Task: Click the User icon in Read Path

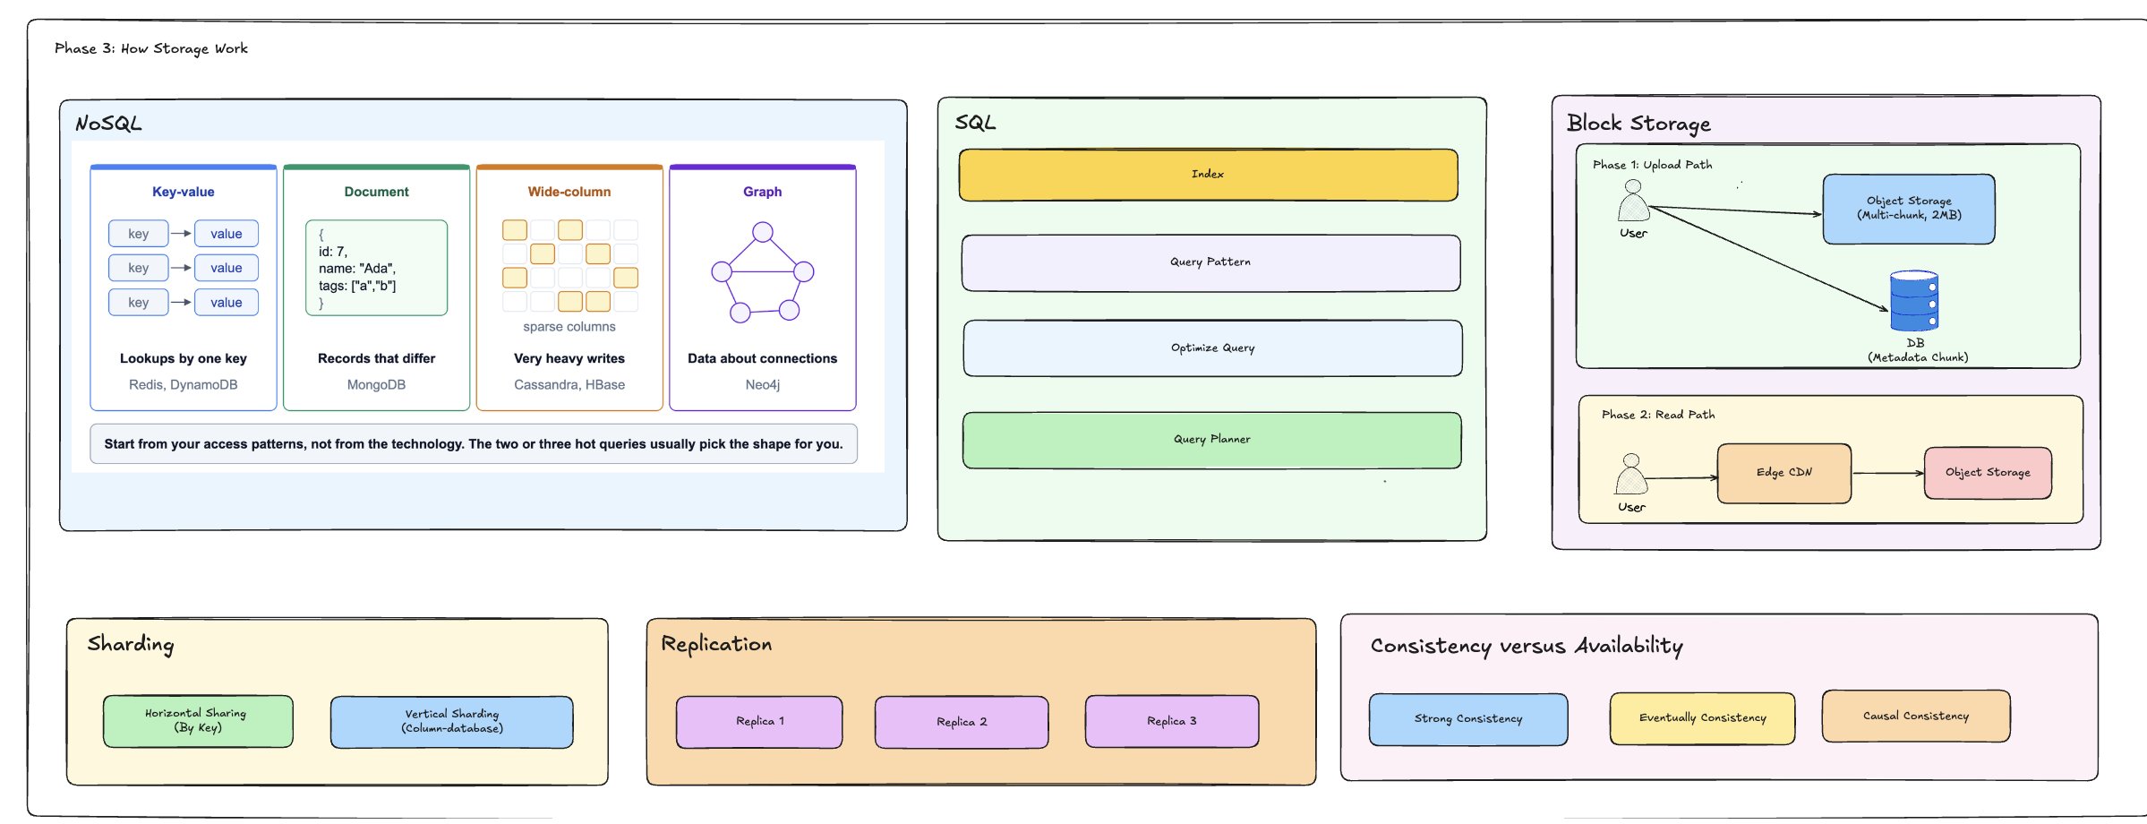Action: [1631, 474]
